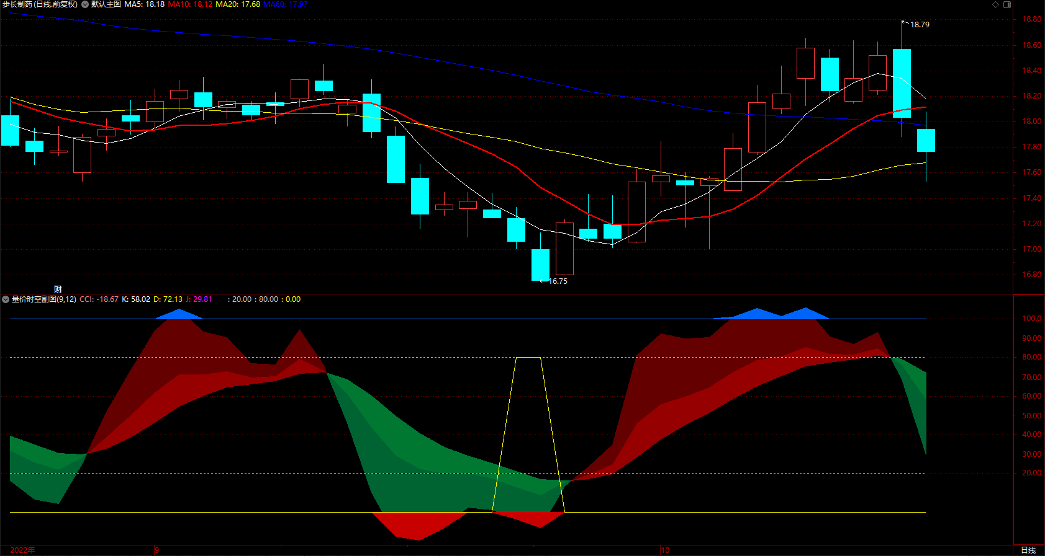This screenshot has height=556, width=1045.
Task: Click the 16.75 low price label
Action: tap(558, 281)
